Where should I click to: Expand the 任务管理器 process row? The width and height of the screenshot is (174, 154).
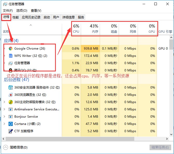(5, 63)
